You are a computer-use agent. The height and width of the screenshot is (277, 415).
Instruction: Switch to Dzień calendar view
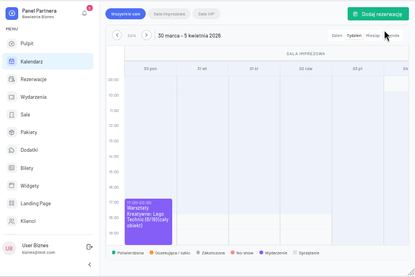[x=337, y=35]
